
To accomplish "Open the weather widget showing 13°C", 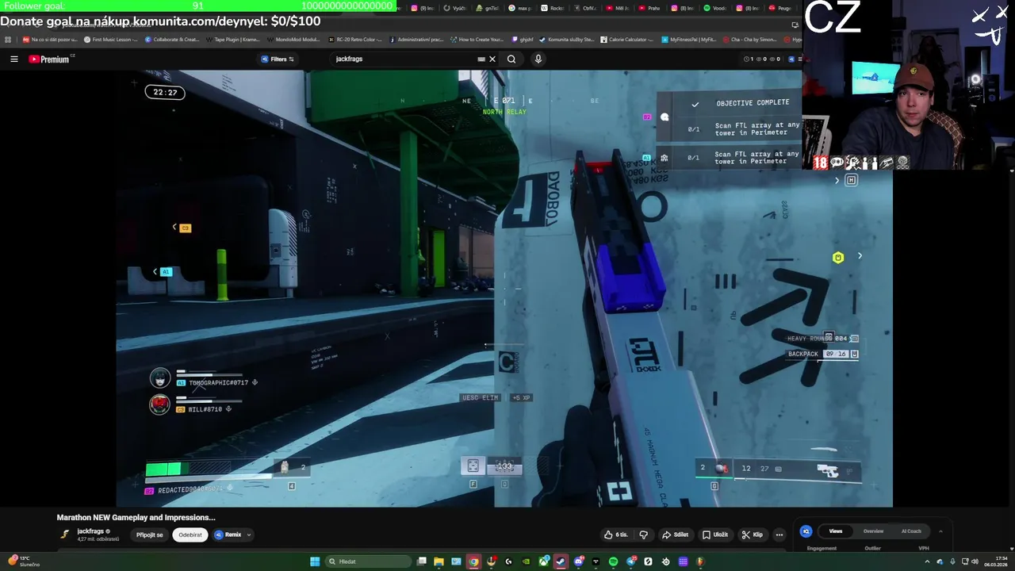I will point(22,561).
